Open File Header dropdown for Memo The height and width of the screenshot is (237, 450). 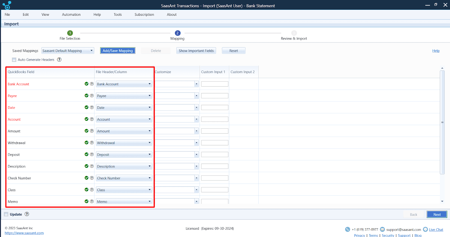(124, 202)
